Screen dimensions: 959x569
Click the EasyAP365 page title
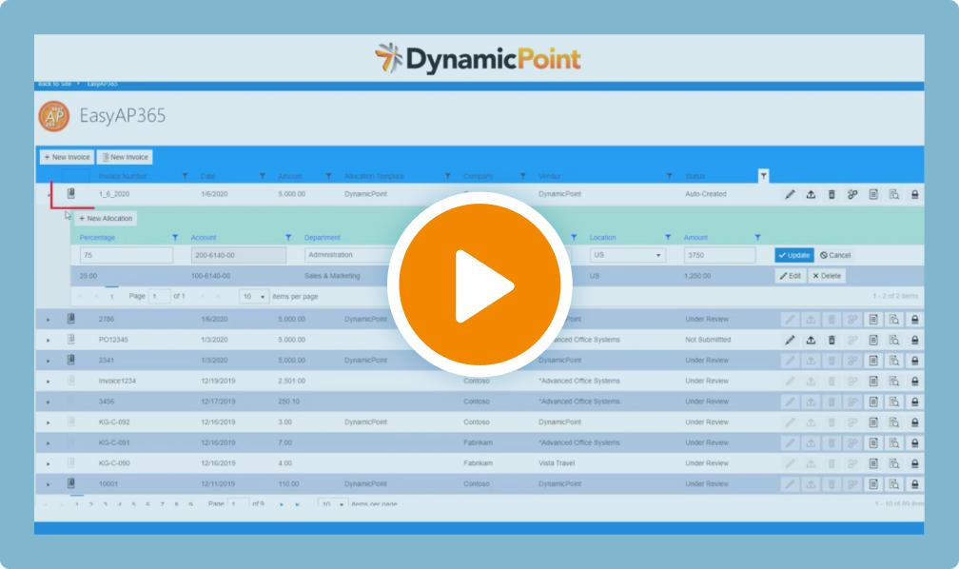point(123,116)
